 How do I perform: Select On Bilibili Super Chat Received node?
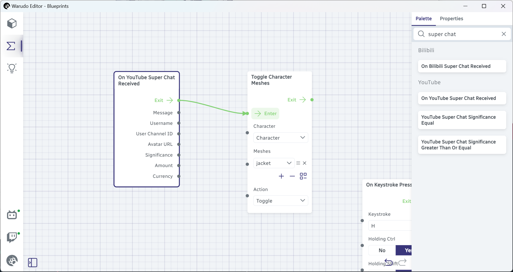pyautogui.click(x=462, y=66)
